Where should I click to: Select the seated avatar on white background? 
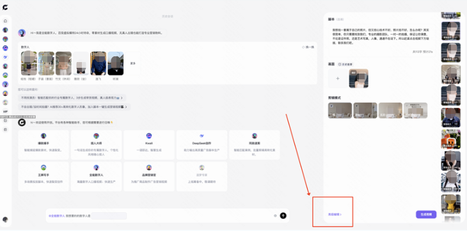coord(81,63)
